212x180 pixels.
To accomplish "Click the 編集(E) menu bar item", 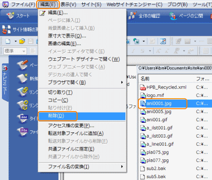I will tap(48, 4).
